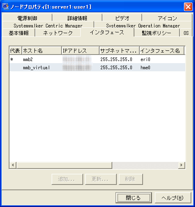
Task: Click the scroll left arrow of list
Action: pos(13,165)
